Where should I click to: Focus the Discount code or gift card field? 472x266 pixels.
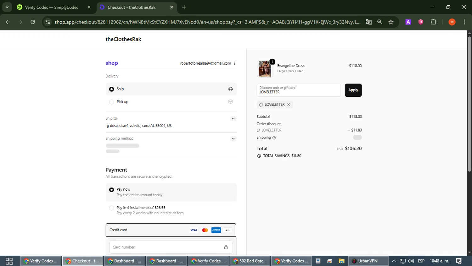299,90
